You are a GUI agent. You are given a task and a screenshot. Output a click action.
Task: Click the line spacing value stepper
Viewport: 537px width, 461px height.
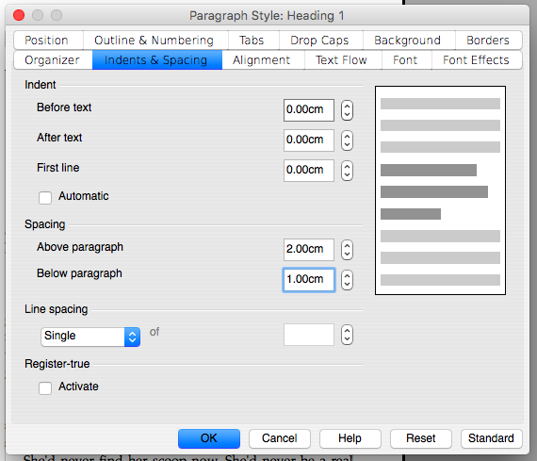tap(347, 335)
